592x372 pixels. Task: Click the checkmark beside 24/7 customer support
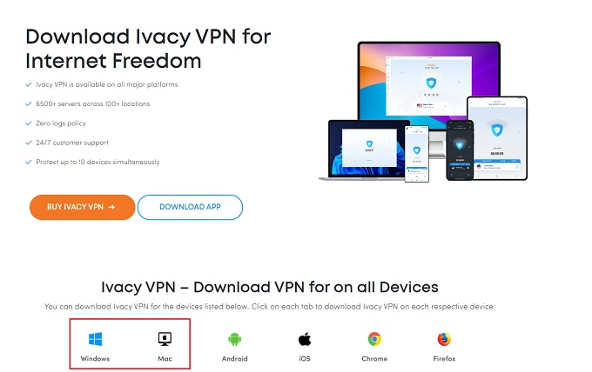click(29, 143)
